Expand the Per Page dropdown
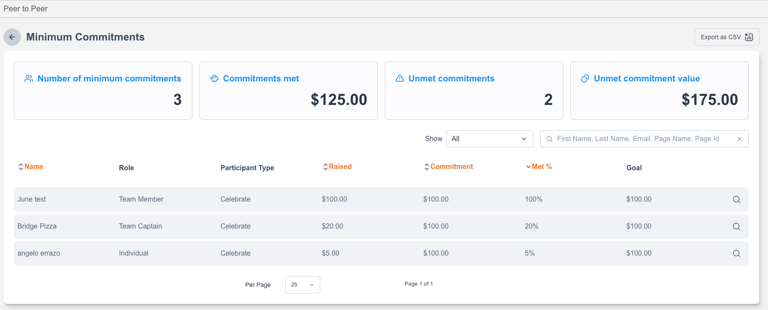 pyautogui.click(x=302, y=285)
